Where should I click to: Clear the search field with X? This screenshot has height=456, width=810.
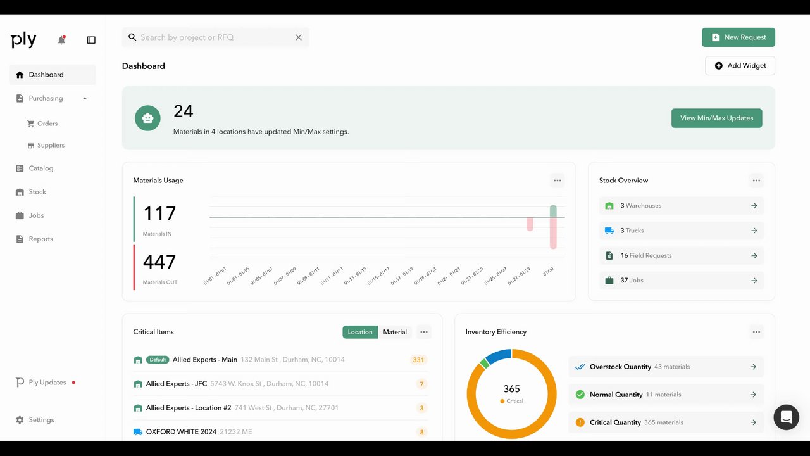pos(299,37)
